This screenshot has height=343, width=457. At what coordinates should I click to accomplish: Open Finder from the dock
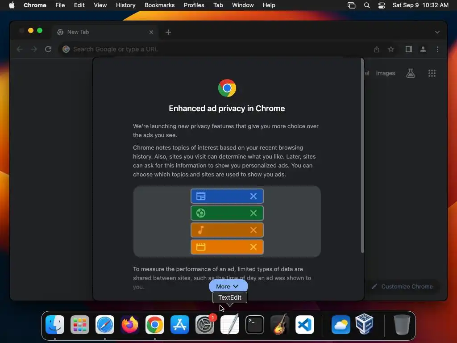point(55,325)
